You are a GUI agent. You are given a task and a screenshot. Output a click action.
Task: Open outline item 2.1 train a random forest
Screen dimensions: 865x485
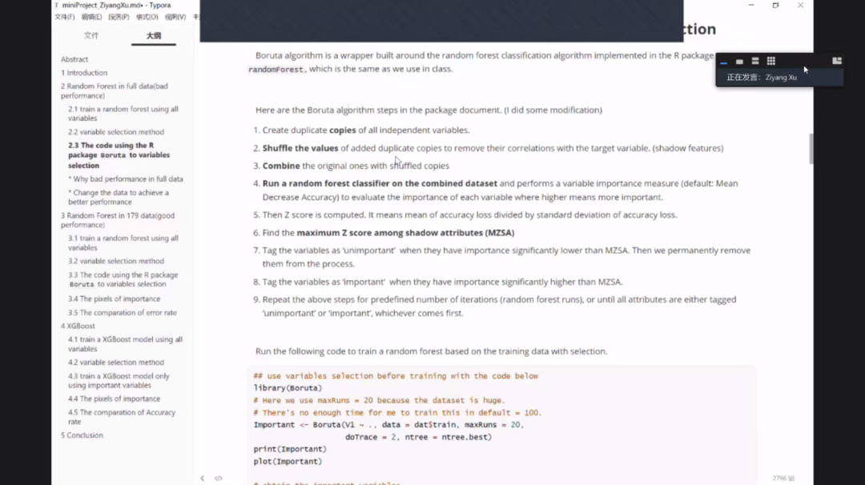pyautogui.click(x=123, y=114)
